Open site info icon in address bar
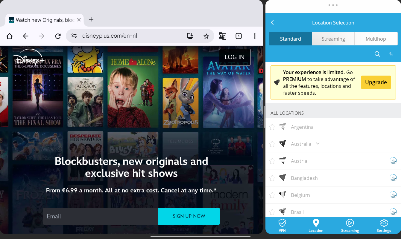 pyautogui.click(x=74, y=36)
